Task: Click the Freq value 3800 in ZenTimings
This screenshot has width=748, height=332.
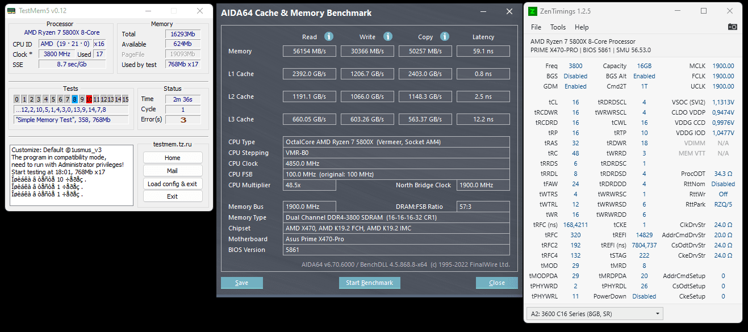Action: click(x=575, y=66)
